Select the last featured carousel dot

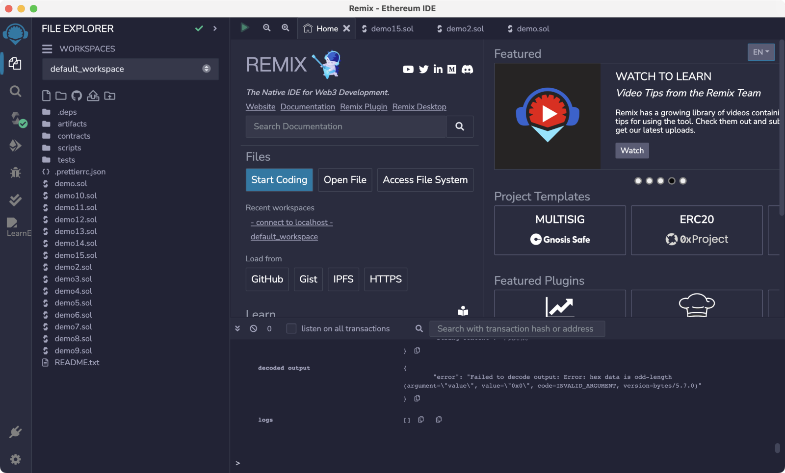coord(683,181)
